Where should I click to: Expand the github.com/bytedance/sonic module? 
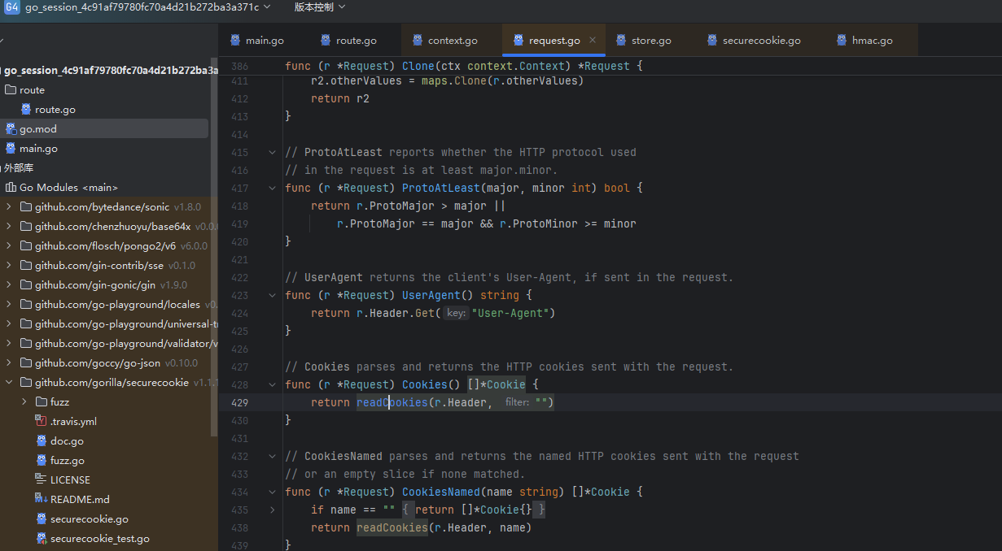tap(9, 207)
